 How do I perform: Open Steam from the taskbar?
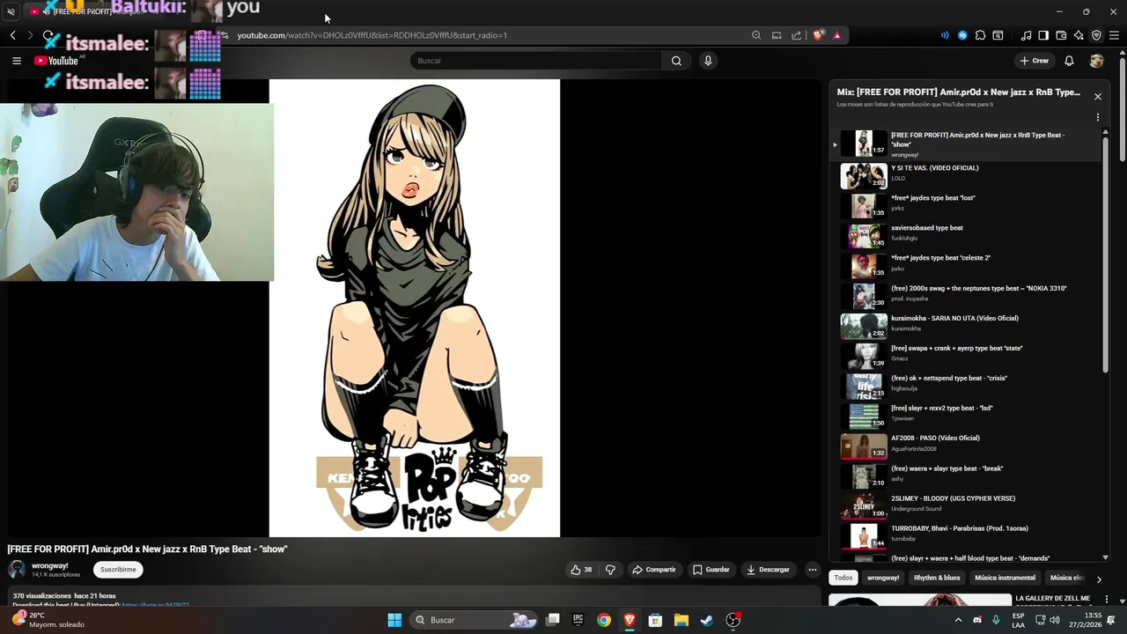click(707, 620)
